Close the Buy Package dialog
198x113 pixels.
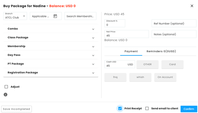pos(192,6)
